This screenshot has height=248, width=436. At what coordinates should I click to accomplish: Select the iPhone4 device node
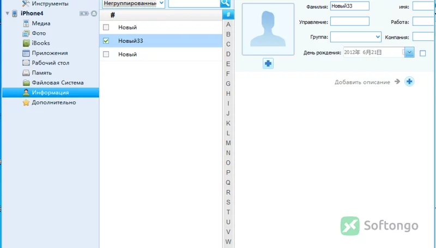pyautogui.click(x=32, y=13)
